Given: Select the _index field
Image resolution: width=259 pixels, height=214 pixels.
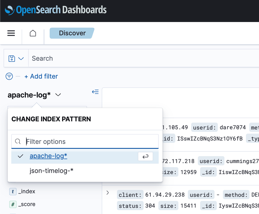Looking at the screenshot, I should pos(27,191).
